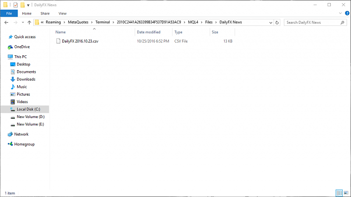Image resolution: width=351 pixels, height=197 pixels.
Task: Open the Pictures folder in sidebar
Action: [23, 94]
